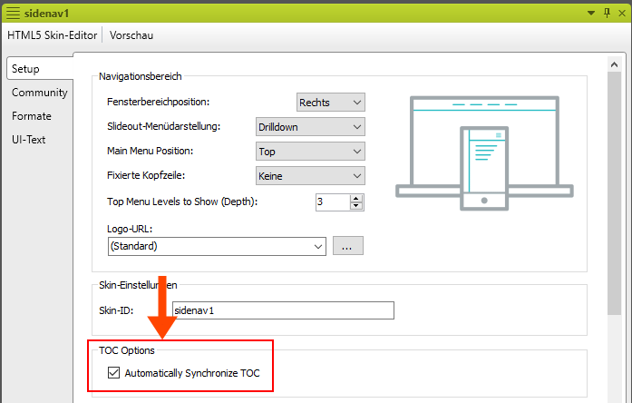Toggle Automatically Synchronize TOC checkbox

pyautogui.click(x=113, y=372)
